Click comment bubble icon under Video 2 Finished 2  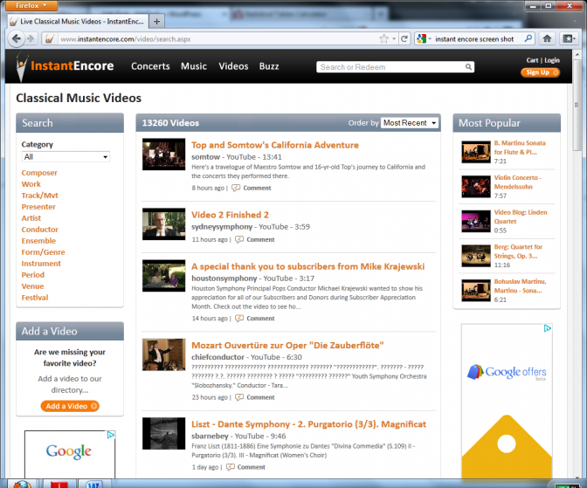pyautogui.click(x=238, y=239)
